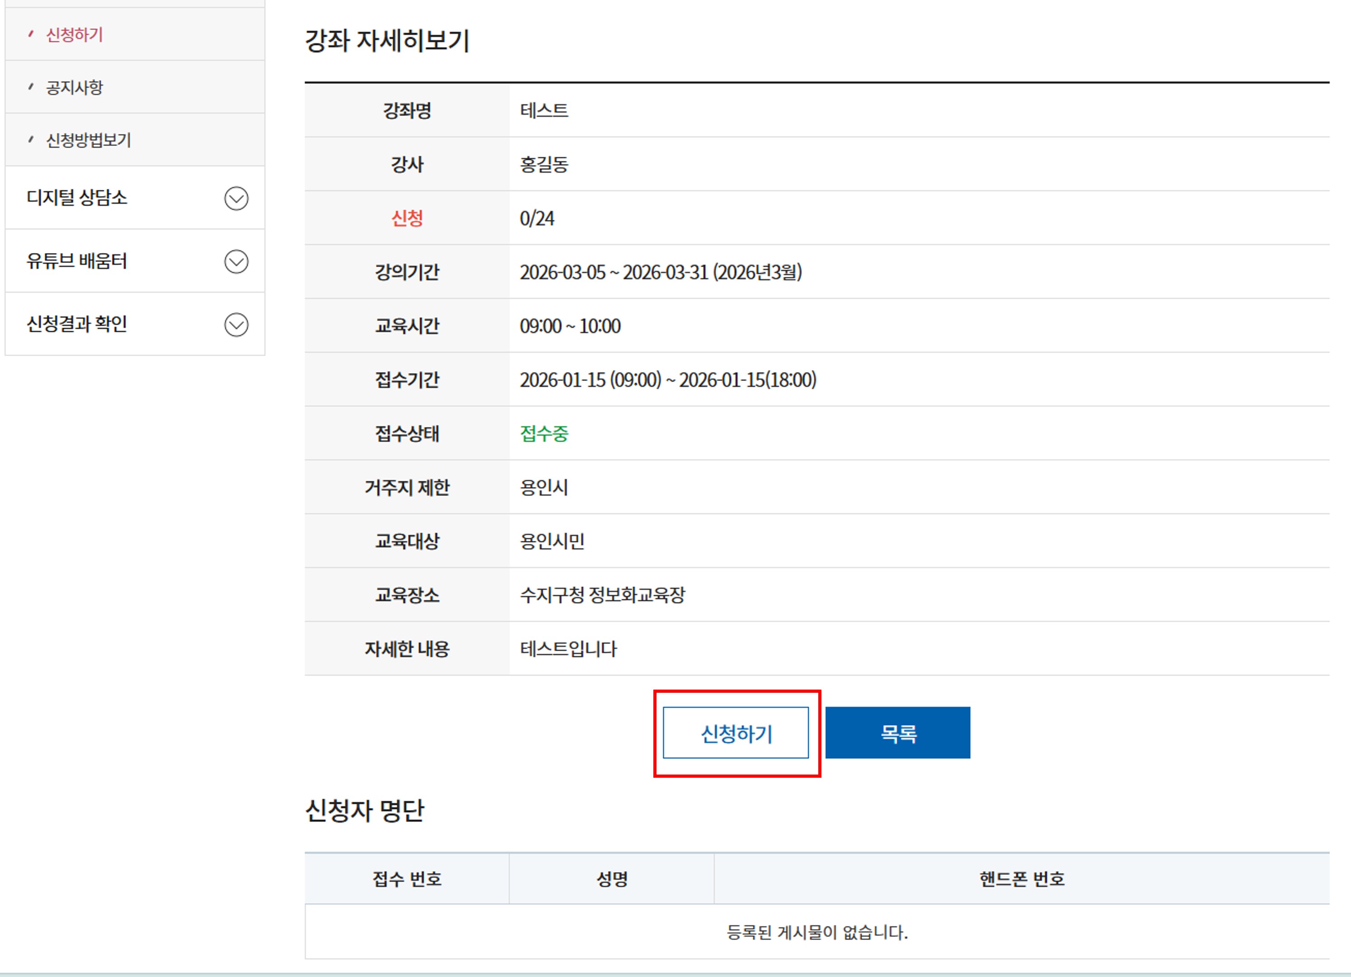The width and height of the screenshot is (1351, 977).
Task: Click the 신청자 명단 heading
Action: pyautogui.click(x=364, y=810)
